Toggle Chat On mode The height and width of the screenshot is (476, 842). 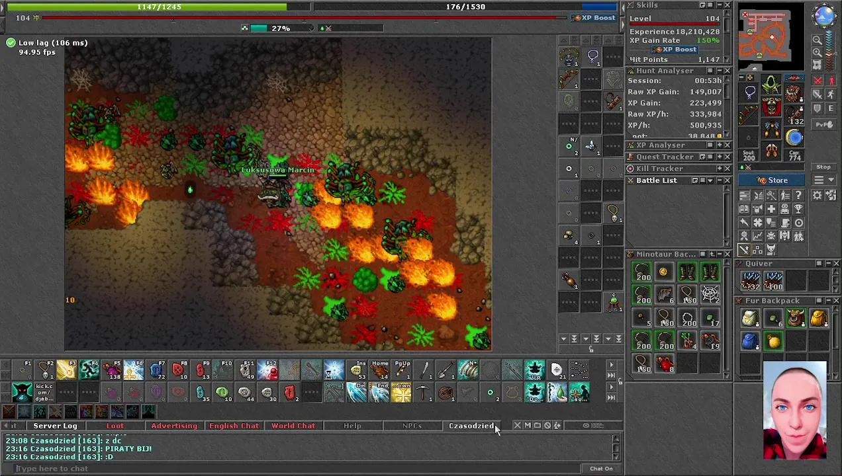point(601,469)
